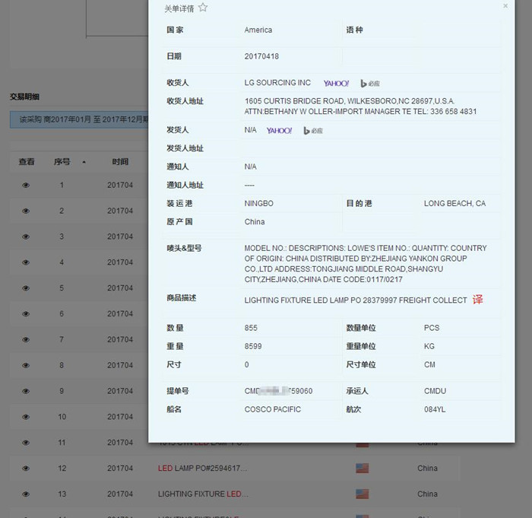Select the 唛头&型号 marks text block

(366, 264)
